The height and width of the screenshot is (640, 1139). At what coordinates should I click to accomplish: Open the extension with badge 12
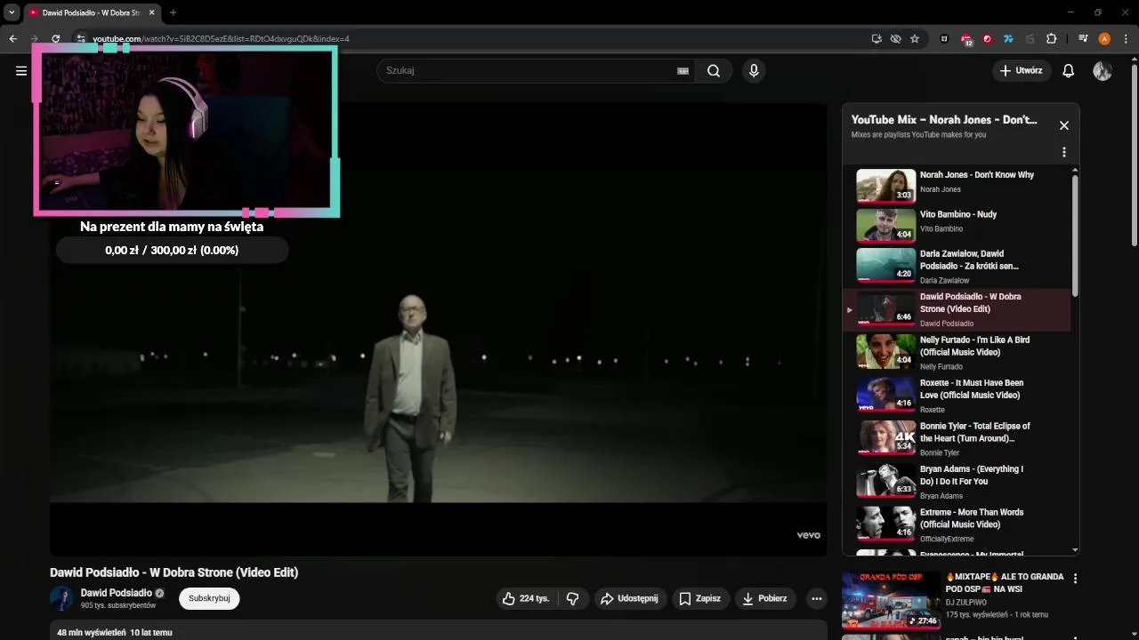(x=966, y=39)
